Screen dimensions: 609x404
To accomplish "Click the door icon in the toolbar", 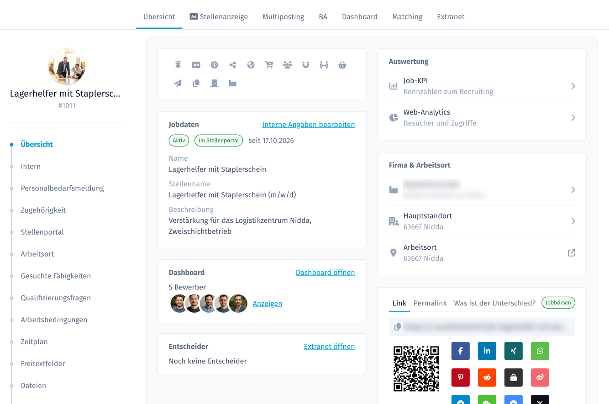I will click(x=215, y=83).
